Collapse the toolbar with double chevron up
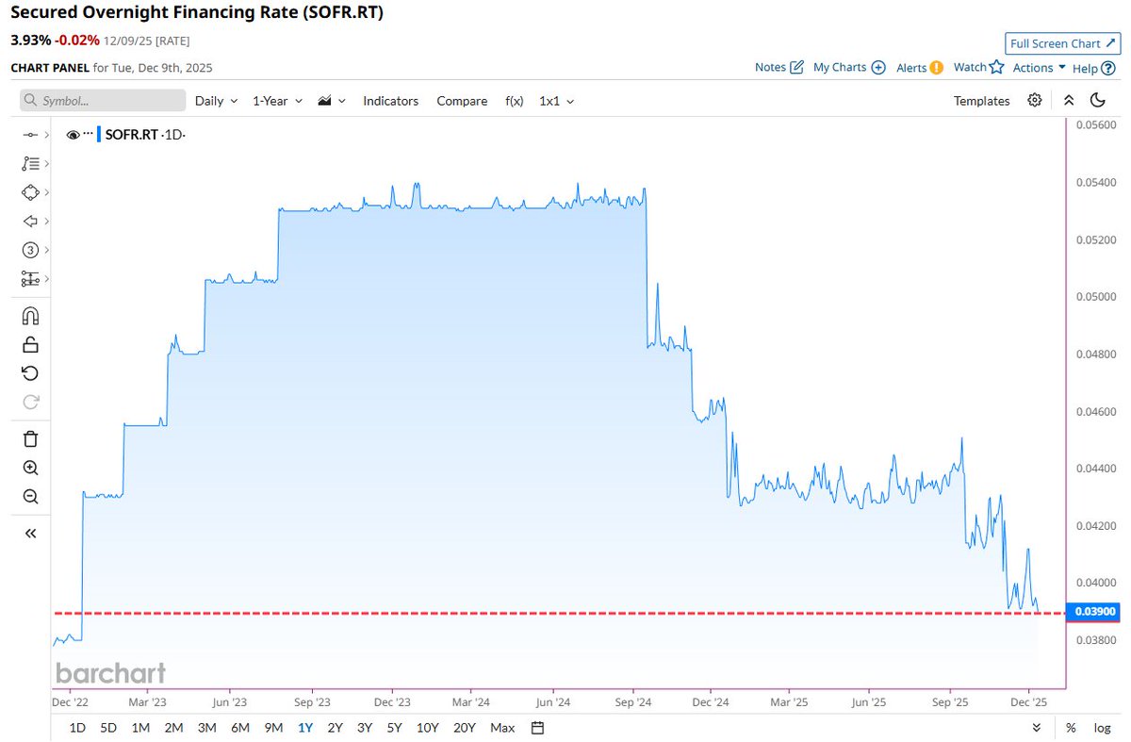 1068,100
